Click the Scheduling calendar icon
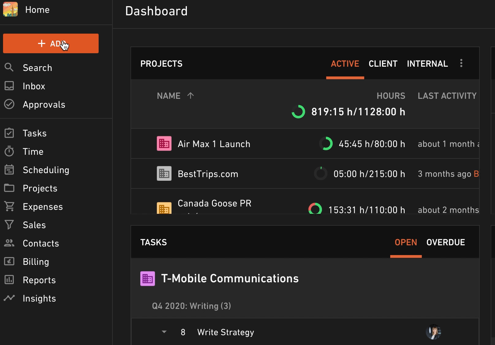Viewport: 495px width, 345px height. [9, 169]
